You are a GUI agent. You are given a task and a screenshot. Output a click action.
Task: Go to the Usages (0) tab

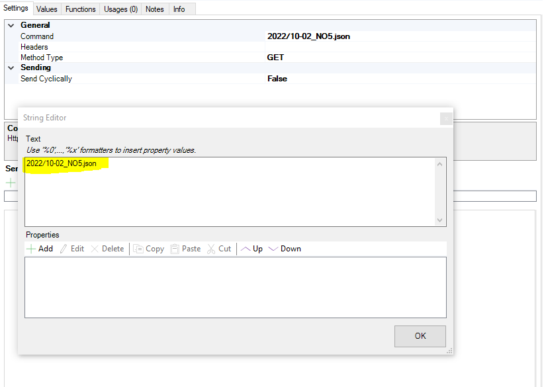pyautogui.click(x=120, y=9)
